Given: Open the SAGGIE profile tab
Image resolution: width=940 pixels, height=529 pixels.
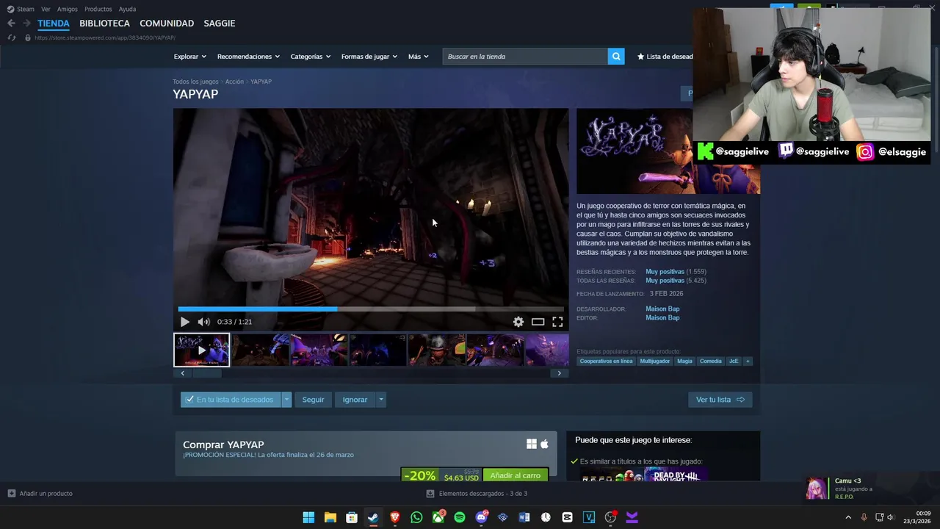Looking at the screenshot, I should click(x=220, y=24).
